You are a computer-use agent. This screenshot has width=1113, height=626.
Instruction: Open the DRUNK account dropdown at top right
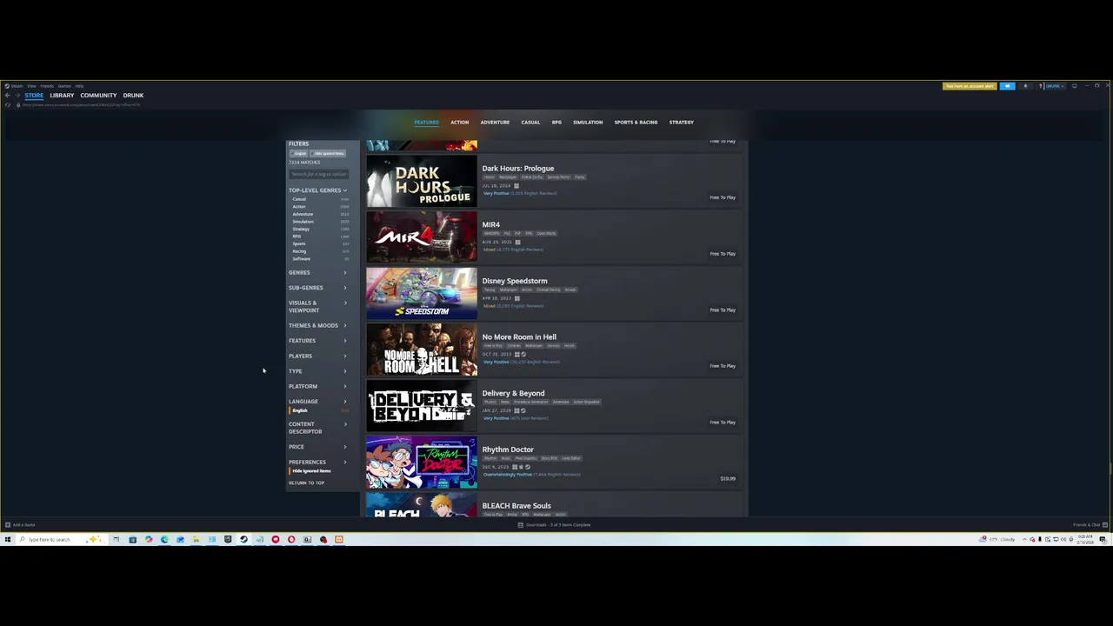tap(1053, 86)
